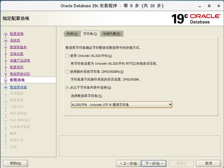Close the Oracle installer window
The width and height of the screenshot is (224, 168).
click(x=219, y=6)
